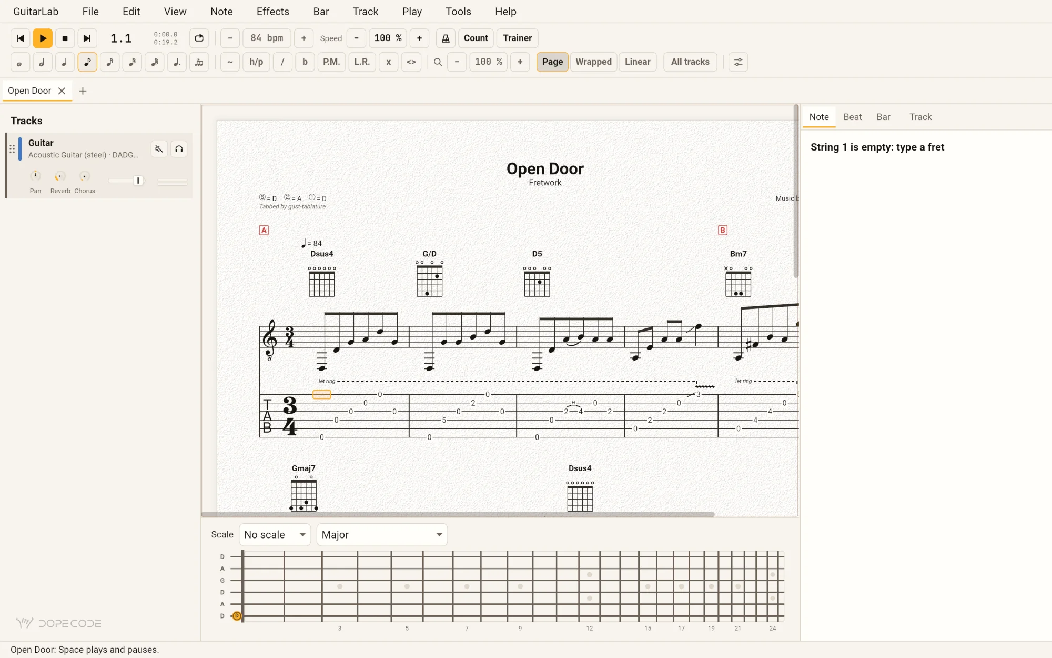Switch to Wrapped layout
This screenshot has height=658, width=1052.
(593, 62)
